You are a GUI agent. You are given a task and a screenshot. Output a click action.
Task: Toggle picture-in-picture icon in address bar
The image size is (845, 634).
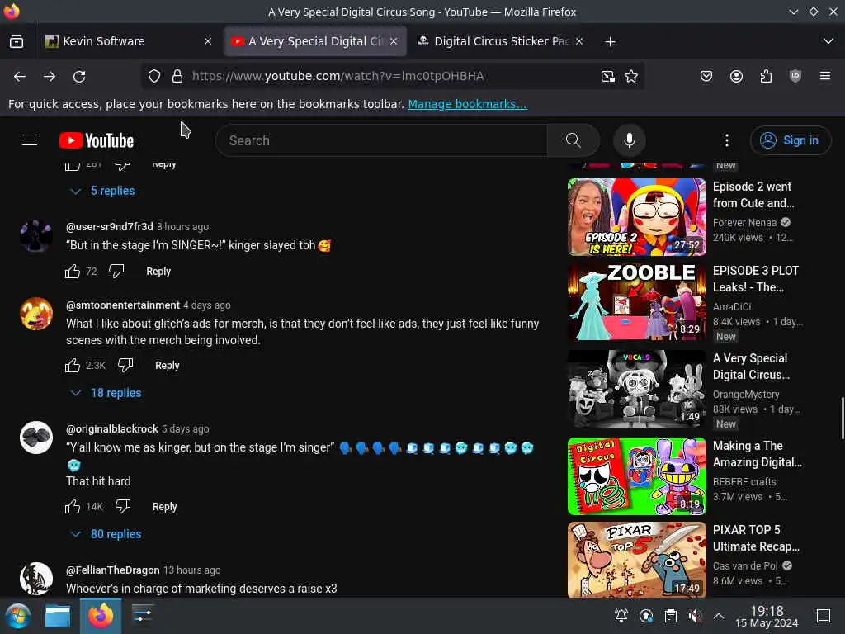tap(608, 76)
